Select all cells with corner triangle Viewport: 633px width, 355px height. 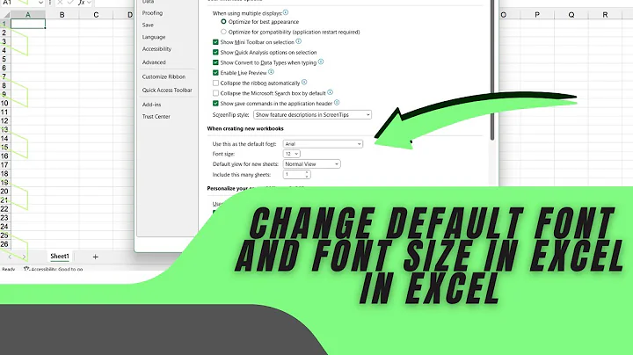pos(6,15)
